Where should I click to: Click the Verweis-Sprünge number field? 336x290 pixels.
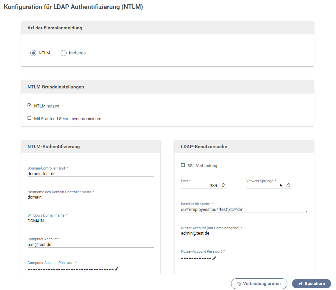click(x=265, y=186)
